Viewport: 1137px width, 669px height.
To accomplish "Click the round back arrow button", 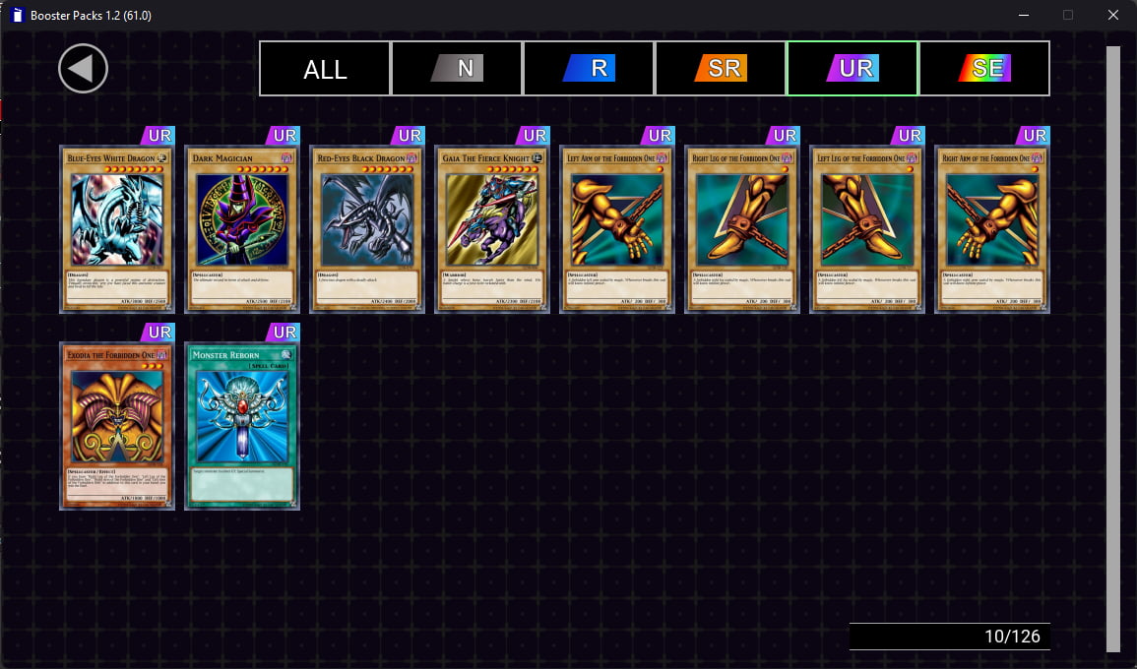I will point(83,68).
